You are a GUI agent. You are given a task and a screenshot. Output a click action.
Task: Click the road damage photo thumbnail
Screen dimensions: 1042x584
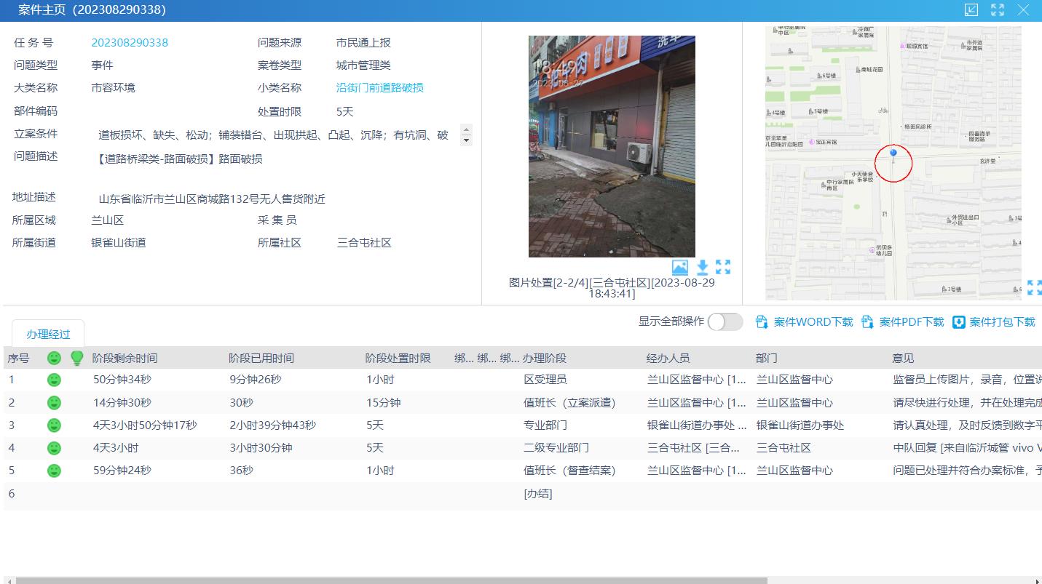coord(612,146)
